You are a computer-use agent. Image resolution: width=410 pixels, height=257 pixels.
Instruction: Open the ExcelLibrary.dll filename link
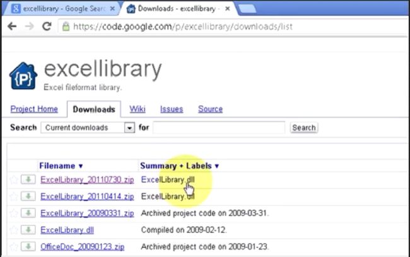[x=67, y=230]
